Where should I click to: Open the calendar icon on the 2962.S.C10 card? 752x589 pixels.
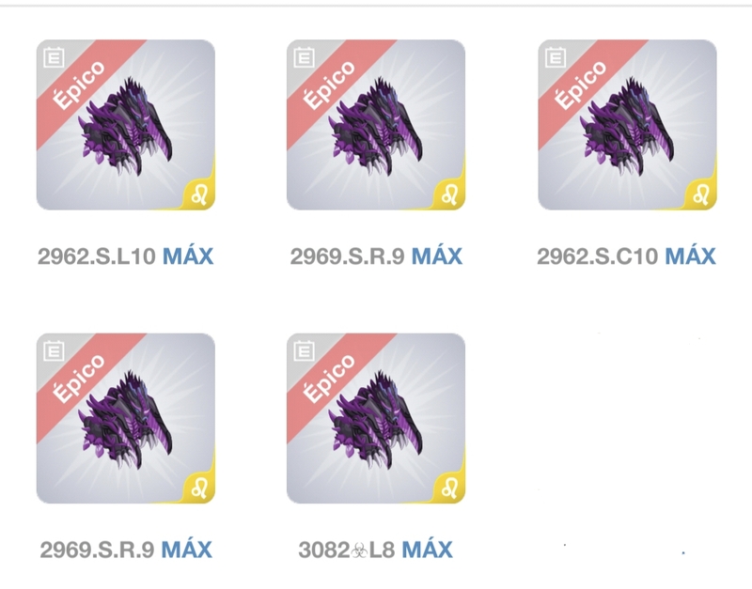(x=556, y=58)
